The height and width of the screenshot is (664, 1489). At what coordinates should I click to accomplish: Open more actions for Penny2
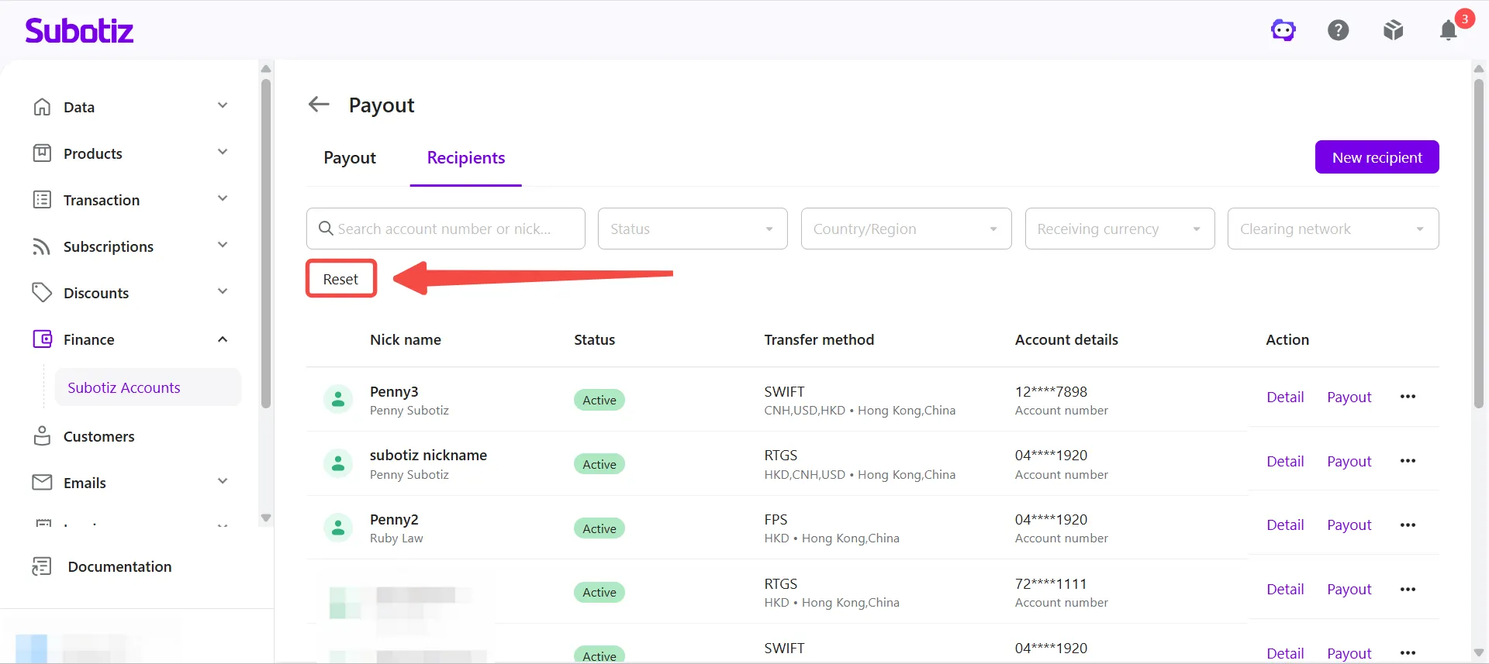pos(1408,525)
